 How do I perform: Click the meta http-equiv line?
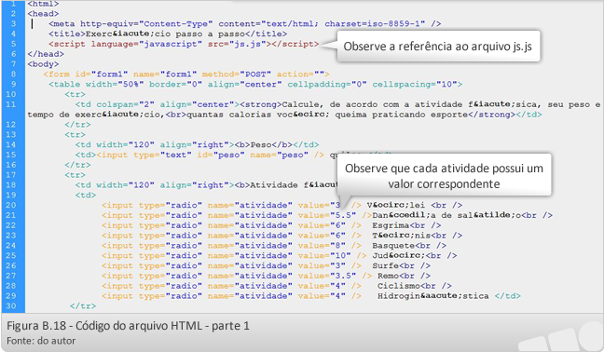pos(244,24)
